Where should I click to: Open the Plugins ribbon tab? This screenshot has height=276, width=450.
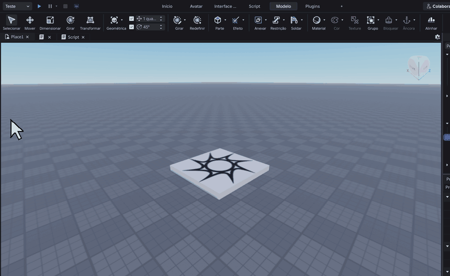[312, 6]
